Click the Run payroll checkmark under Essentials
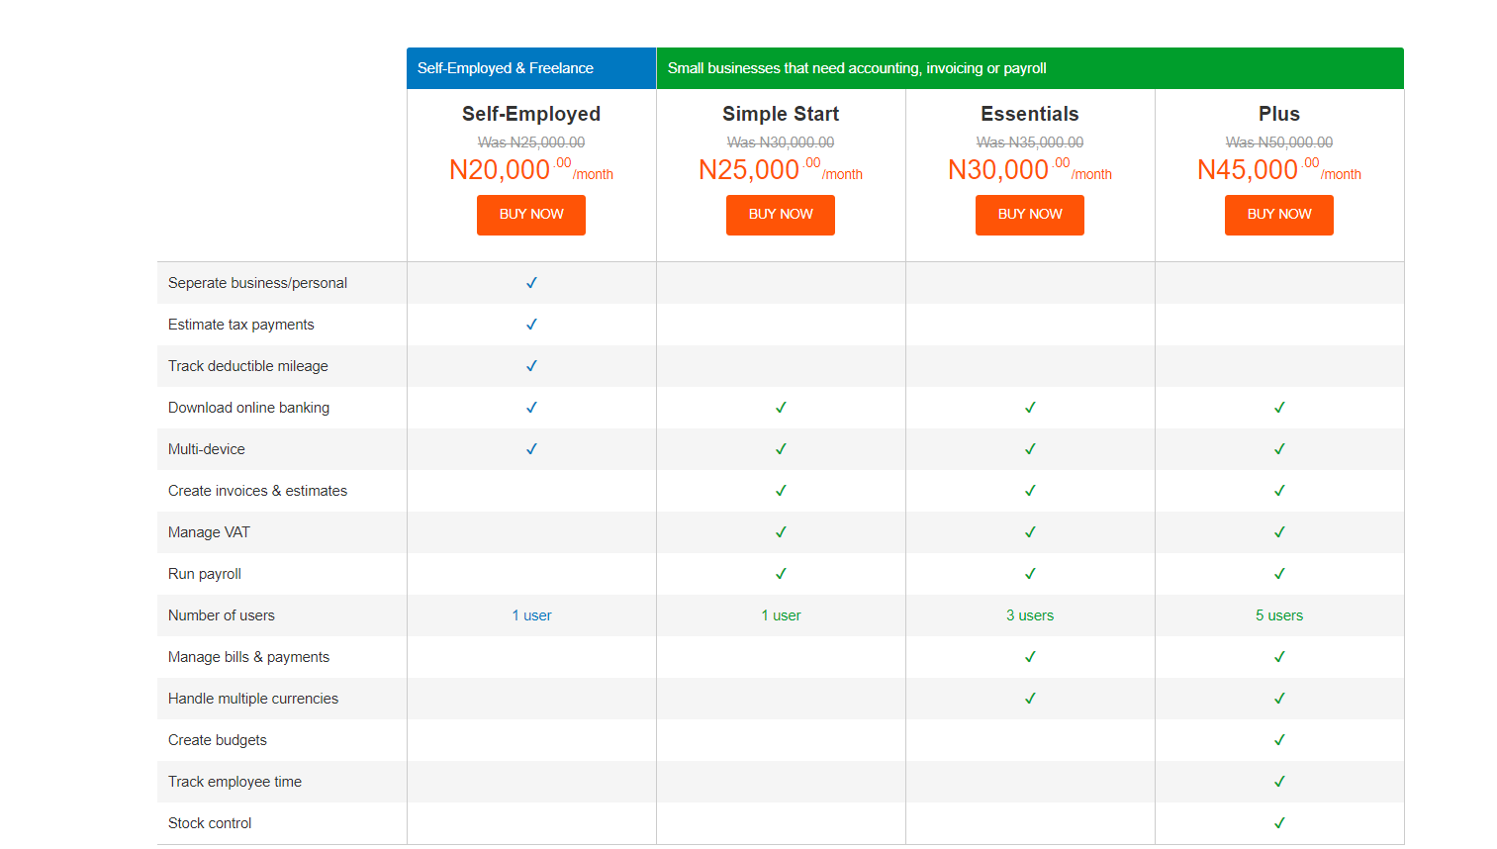The image size is (1497, 849). coord(1029,573)
